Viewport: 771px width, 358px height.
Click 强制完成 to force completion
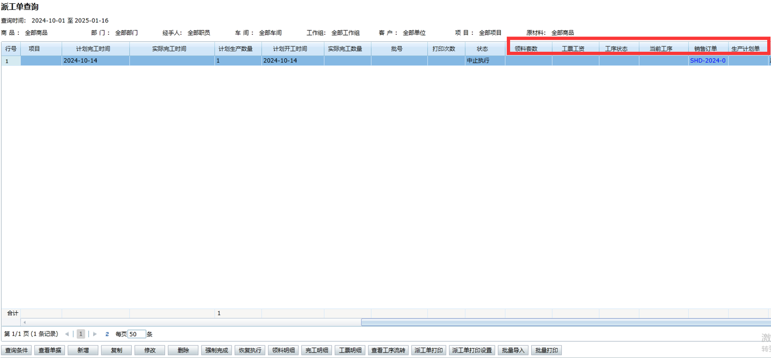pyautogui.click(x=216, y=350)
